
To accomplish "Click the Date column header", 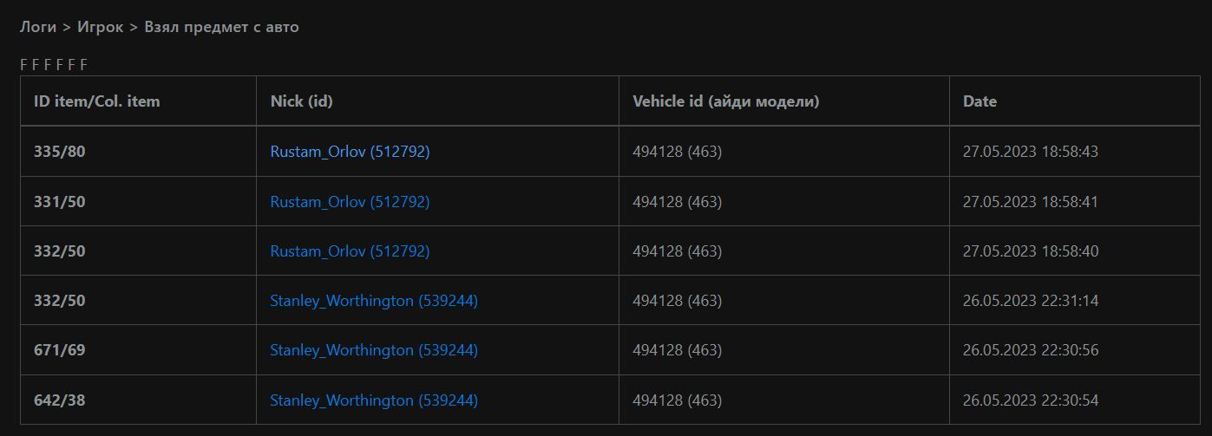I will pos(979,101).
